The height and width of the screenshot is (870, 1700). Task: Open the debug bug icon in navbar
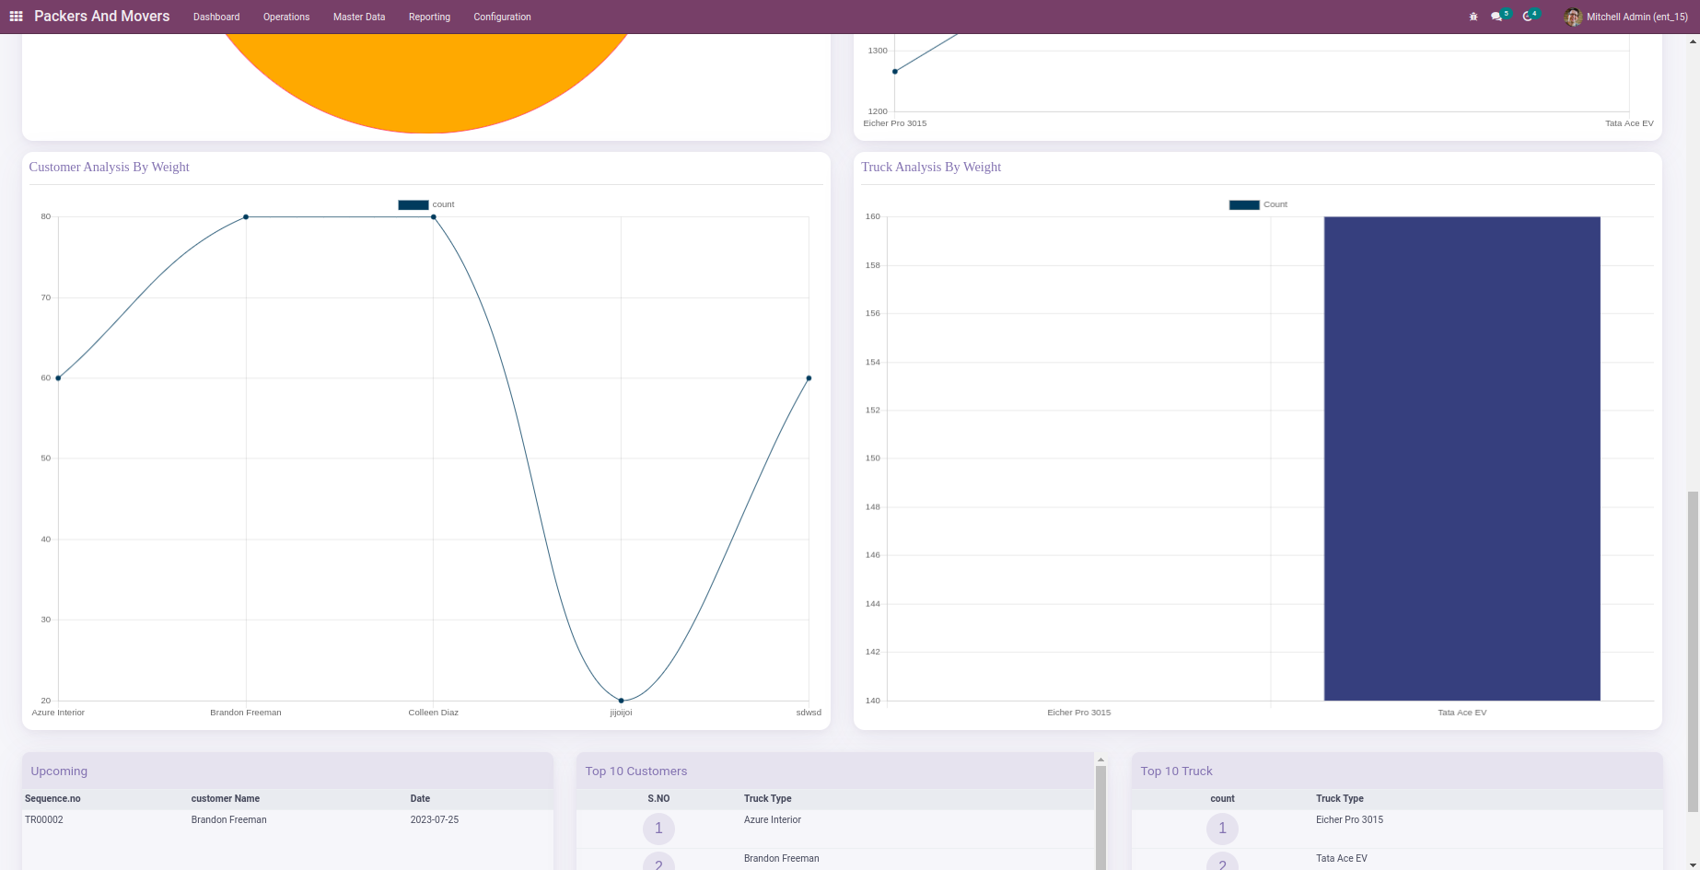[1473, 17]
